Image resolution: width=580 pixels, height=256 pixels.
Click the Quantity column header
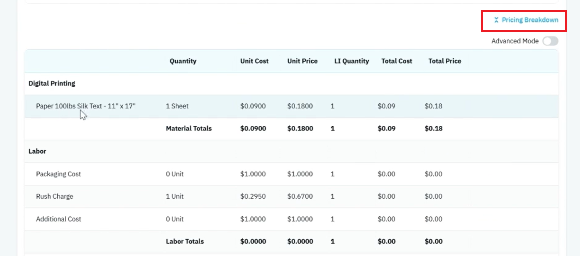pyautogui.click(x=183, y=61)
